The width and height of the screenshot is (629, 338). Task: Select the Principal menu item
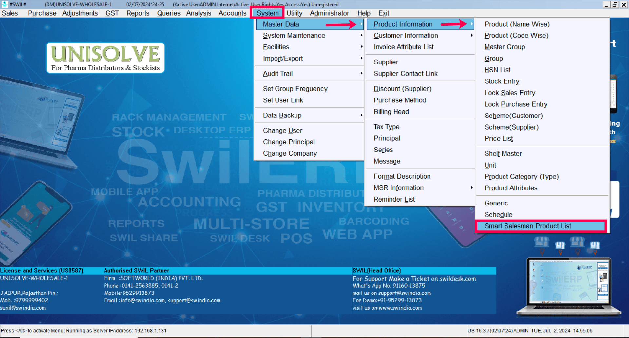tap(420, 138)
